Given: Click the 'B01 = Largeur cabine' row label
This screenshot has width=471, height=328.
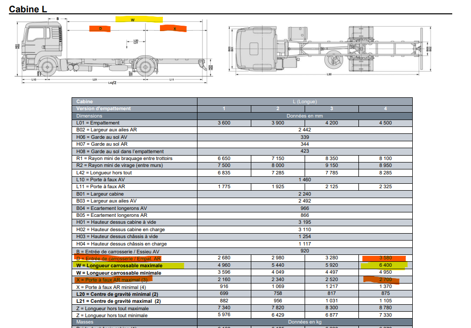Looking at the screenshot, I should (100, 194).
